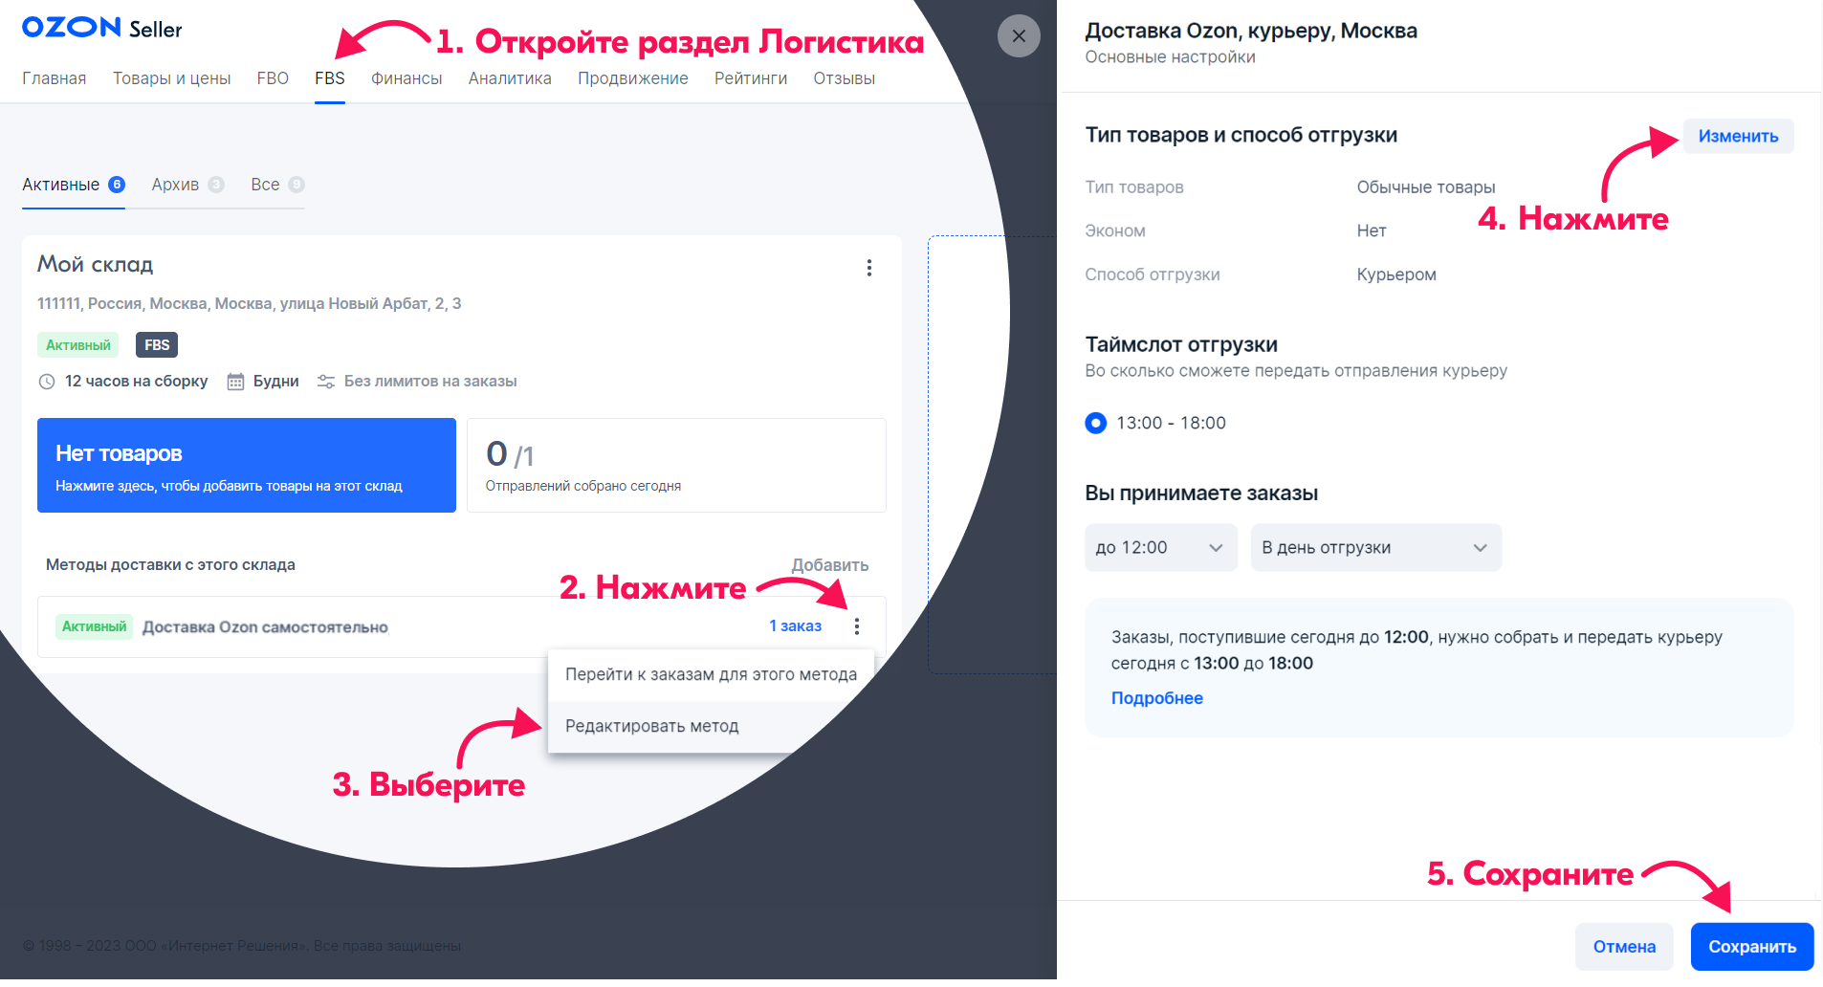Click the Изменить button
Viewport: 1823px width, 987px height.
1738,136
